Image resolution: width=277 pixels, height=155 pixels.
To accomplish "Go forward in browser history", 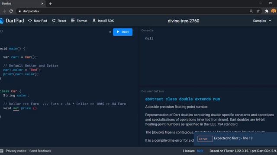I will pos(4,11).
